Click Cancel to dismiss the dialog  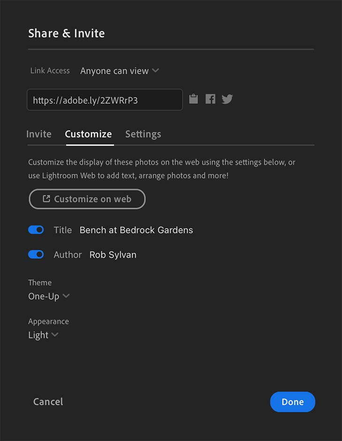click(x=48, y=402)
